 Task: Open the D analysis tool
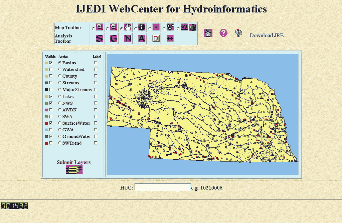pos(156,39)
